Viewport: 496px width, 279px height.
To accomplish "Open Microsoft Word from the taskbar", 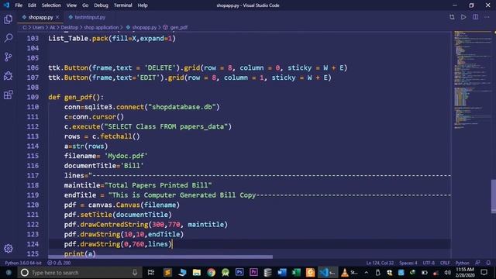I will (282, 272).
